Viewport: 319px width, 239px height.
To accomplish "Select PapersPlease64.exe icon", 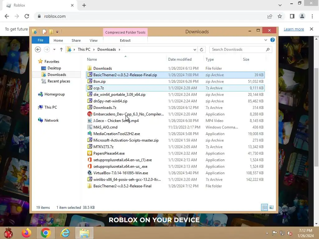I will pyautogui.click(x=89, y=153).
